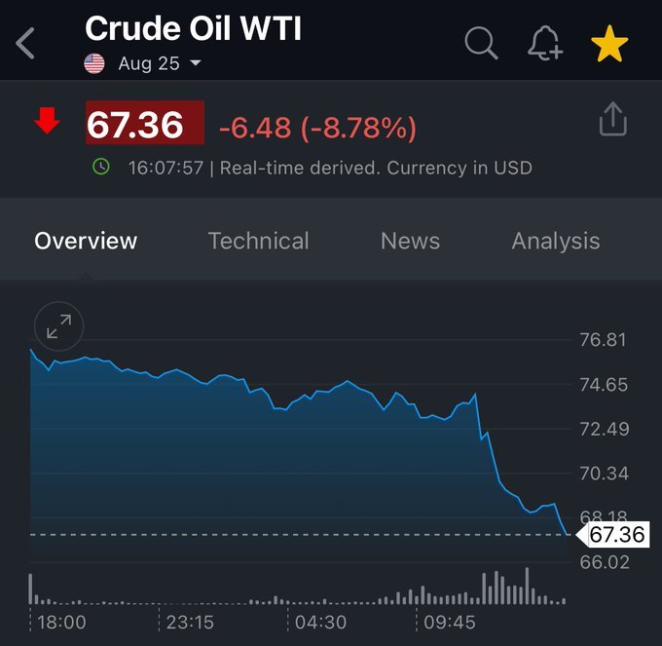The image size is (662, 646).
Task: Tap the 04:30 time label on chart
Action: pos(320,623)
